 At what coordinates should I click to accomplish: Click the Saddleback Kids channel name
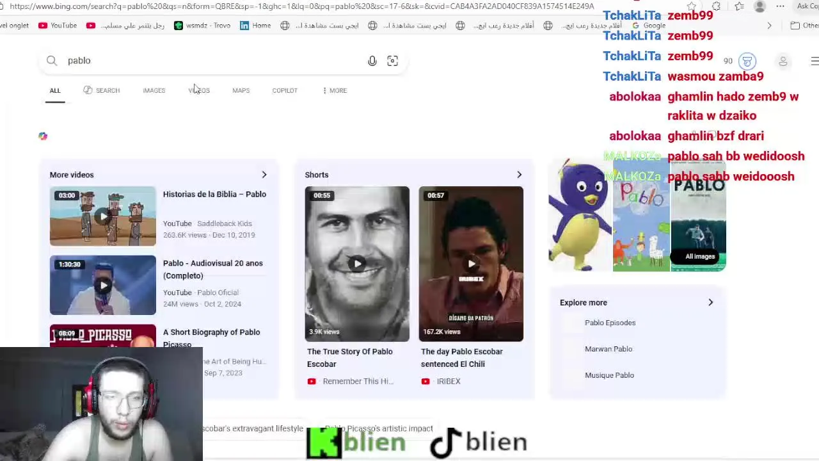(225, 223)
